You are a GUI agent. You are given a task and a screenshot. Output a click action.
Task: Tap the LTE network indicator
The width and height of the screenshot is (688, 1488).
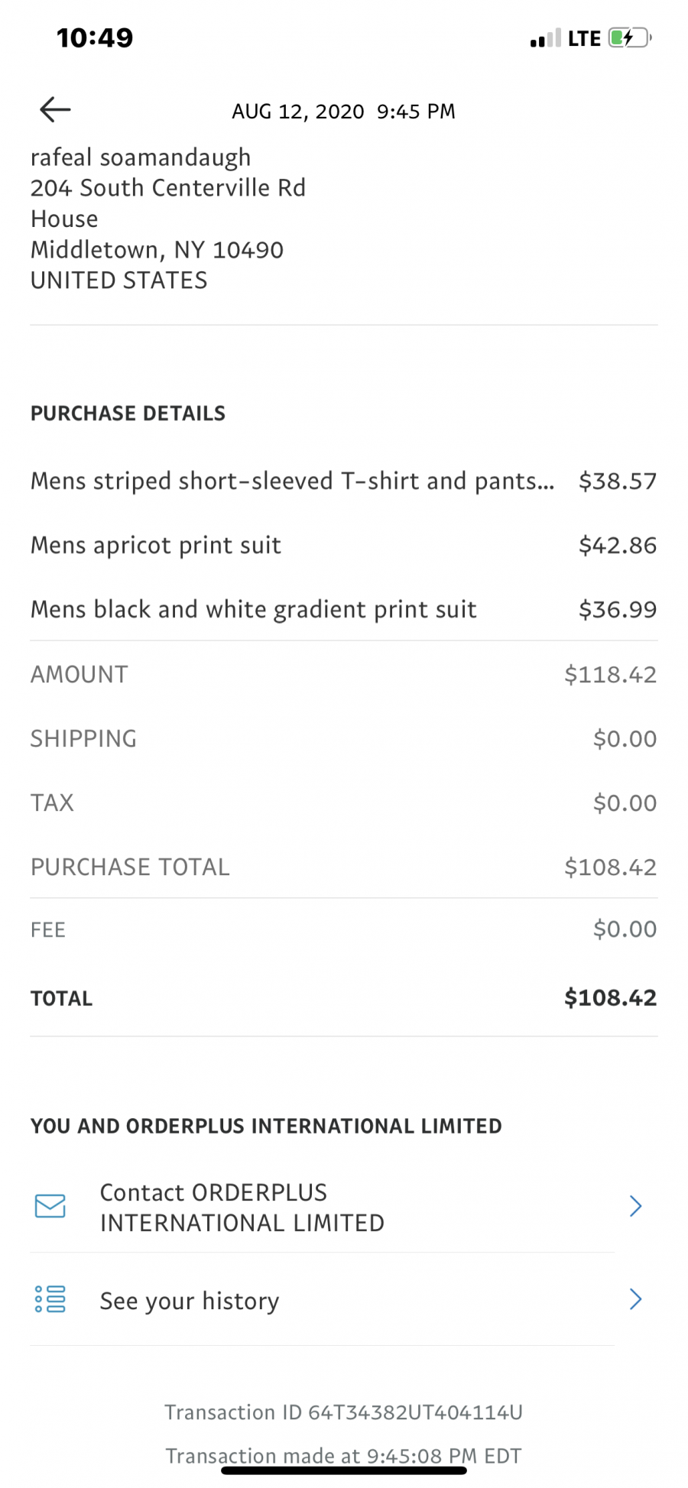tap(584, 38)
